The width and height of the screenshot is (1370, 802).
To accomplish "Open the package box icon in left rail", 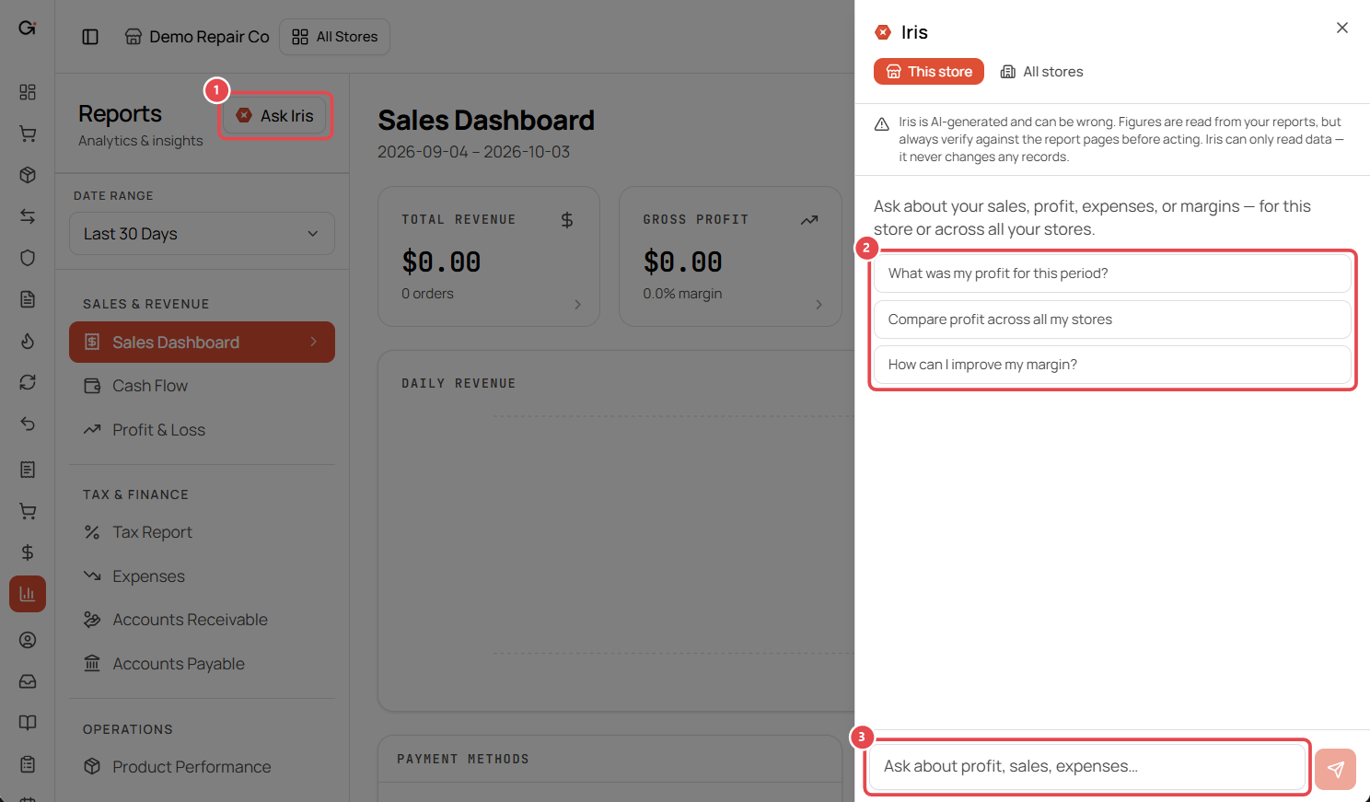I will (x=28, y=175).
